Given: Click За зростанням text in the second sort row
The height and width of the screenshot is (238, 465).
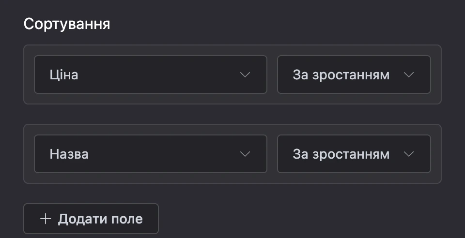Looking at the screenshot, I should point(341,154).
